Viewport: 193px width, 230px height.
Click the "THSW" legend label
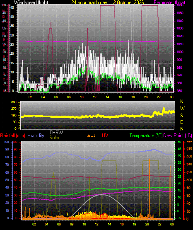(x=56, y=133)
